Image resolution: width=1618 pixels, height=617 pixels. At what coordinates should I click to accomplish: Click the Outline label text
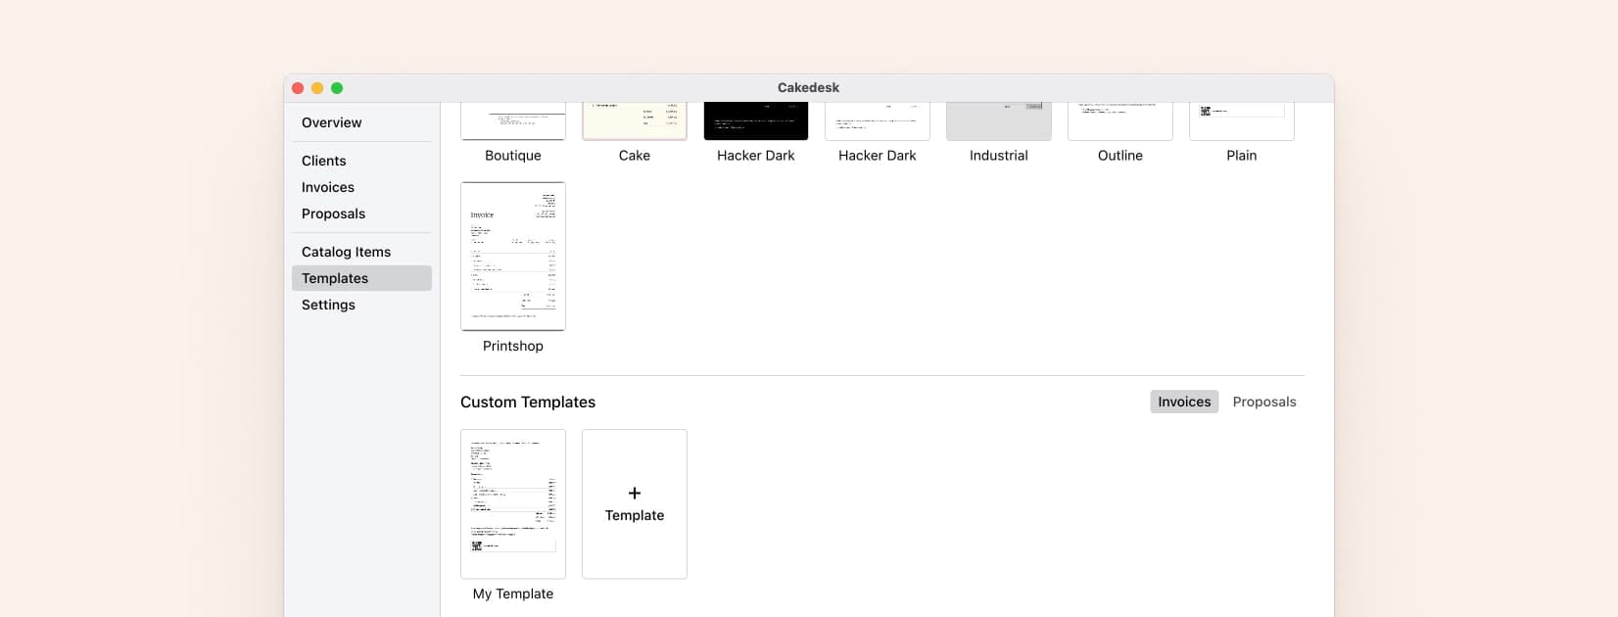[x=1120, y=156]
